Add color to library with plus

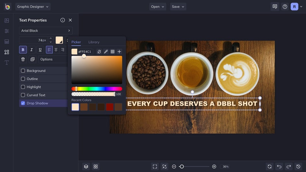[119, 51]
